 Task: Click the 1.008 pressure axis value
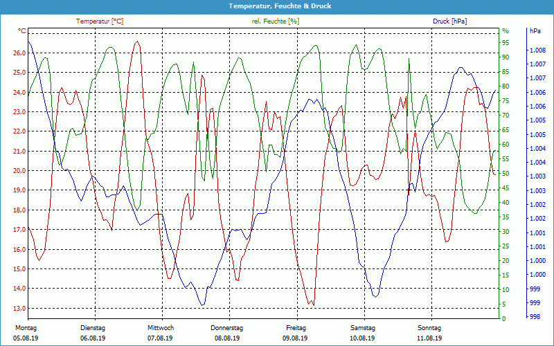click(537, 51)
